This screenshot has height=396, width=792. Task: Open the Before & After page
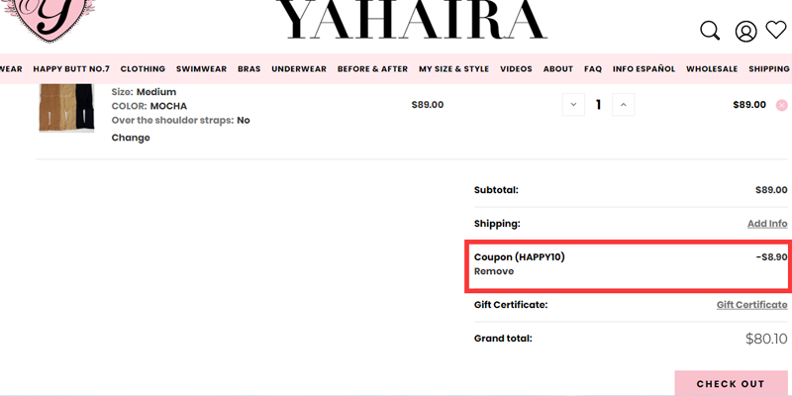tap(373, 68)
